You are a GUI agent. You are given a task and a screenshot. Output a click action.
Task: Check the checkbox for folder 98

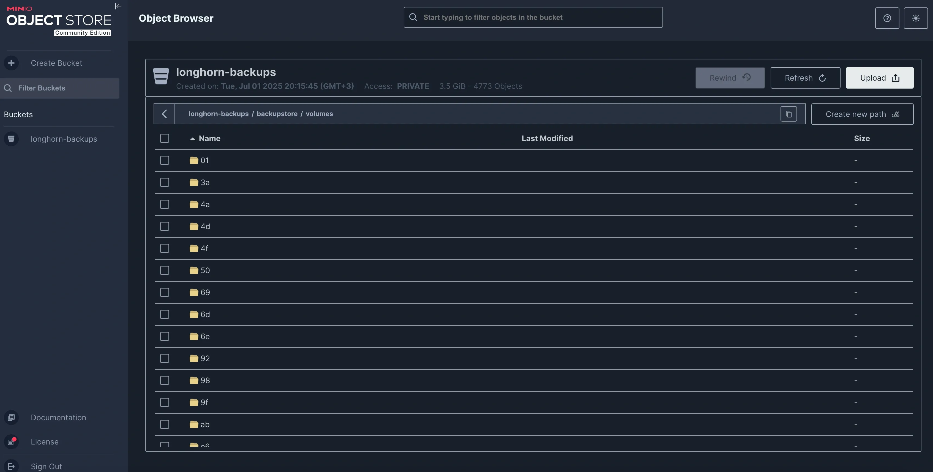pyautogui.click(x=164, y=380)
